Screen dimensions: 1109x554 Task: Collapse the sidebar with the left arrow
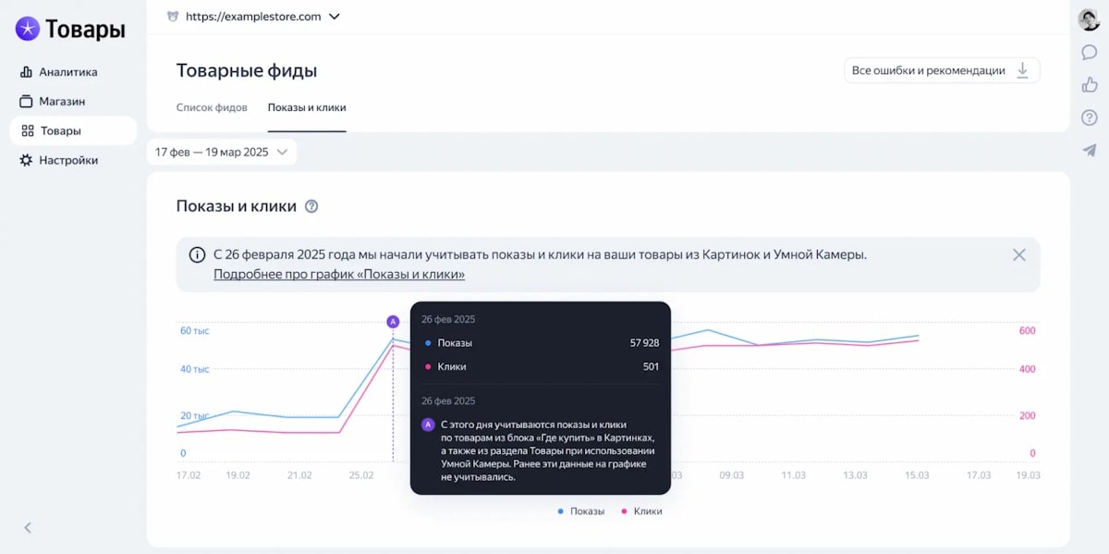[x=28, y=527]
